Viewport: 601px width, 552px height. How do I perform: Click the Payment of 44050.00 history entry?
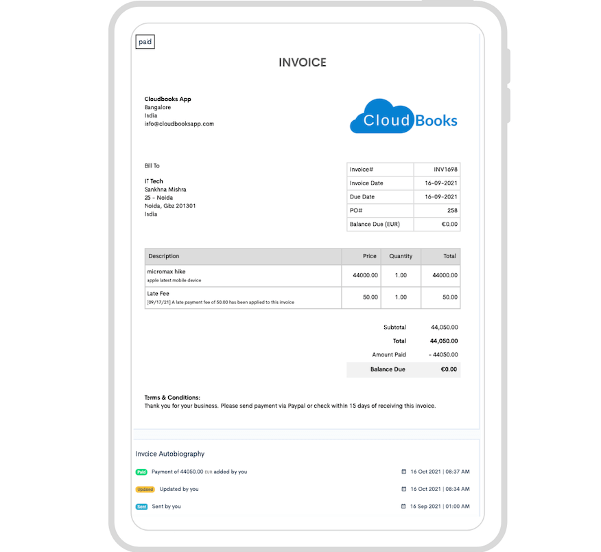[199, 472]
